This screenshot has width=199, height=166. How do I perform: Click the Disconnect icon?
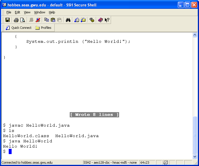[x=38, y=20]
